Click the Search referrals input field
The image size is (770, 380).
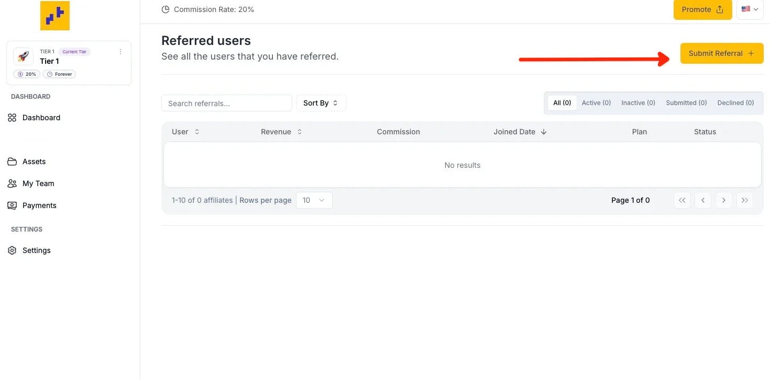click(x=226, y=103)
